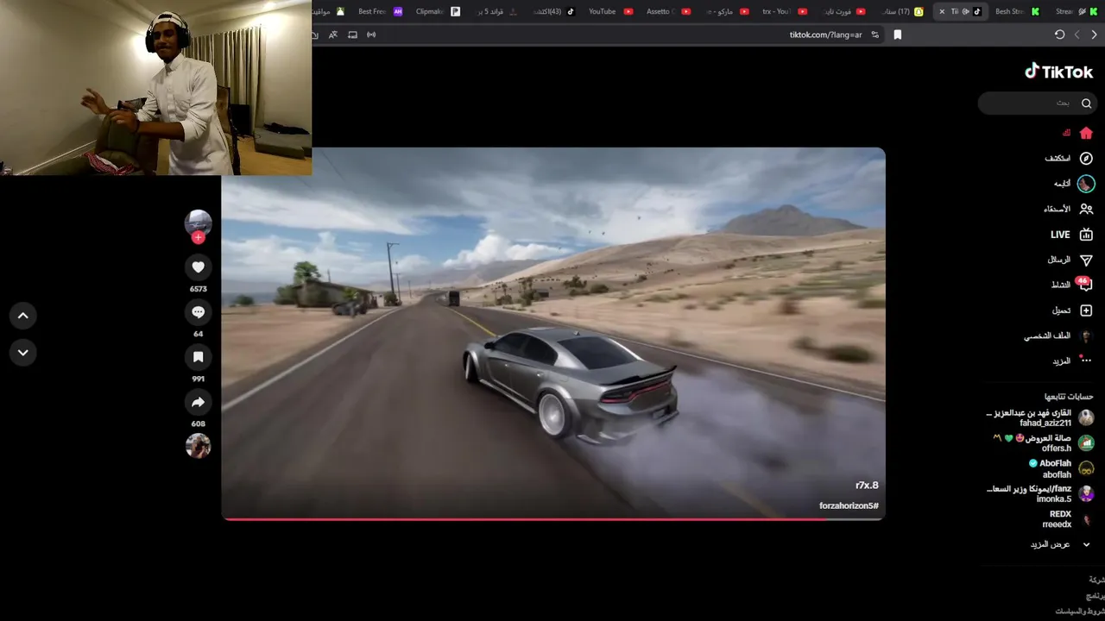Switch to the trx - YouTube tab
The height and width of the screenshot is (621, 1105).
click(x=784, y=11)
